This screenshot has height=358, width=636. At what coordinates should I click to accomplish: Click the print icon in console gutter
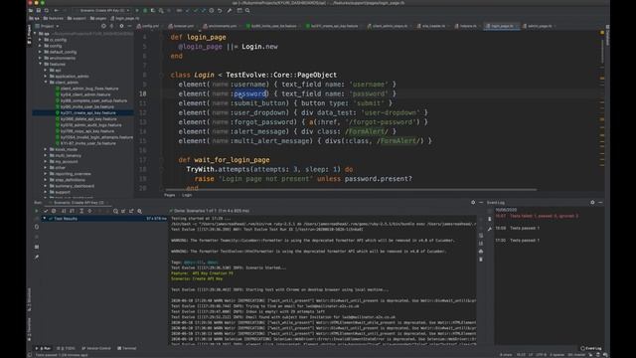481,252
